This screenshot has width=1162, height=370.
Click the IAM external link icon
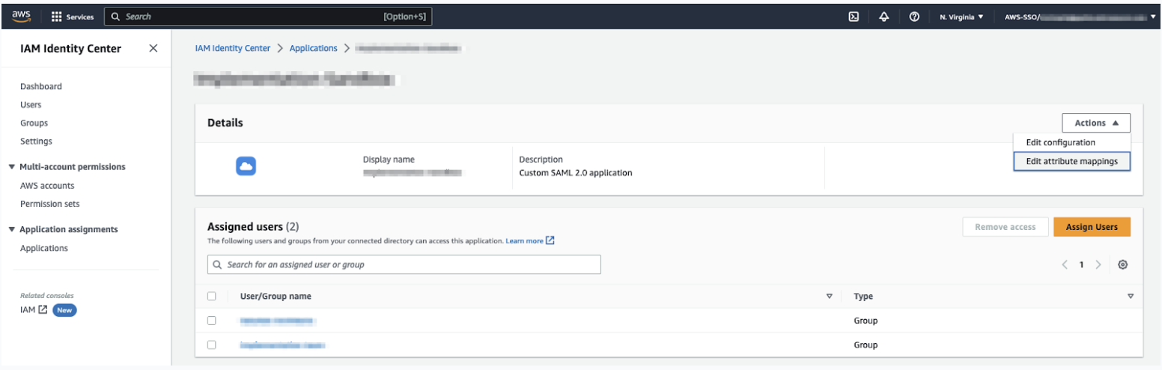coord(43,309)
